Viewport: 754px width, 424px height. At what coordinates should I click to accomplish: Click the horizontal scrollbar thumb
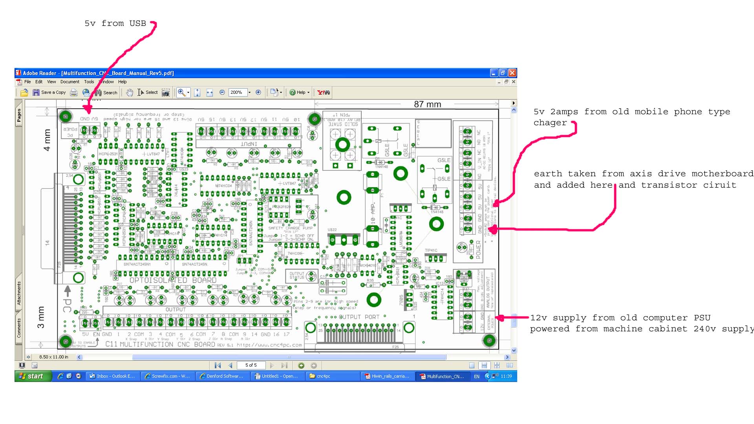point(289,357)
